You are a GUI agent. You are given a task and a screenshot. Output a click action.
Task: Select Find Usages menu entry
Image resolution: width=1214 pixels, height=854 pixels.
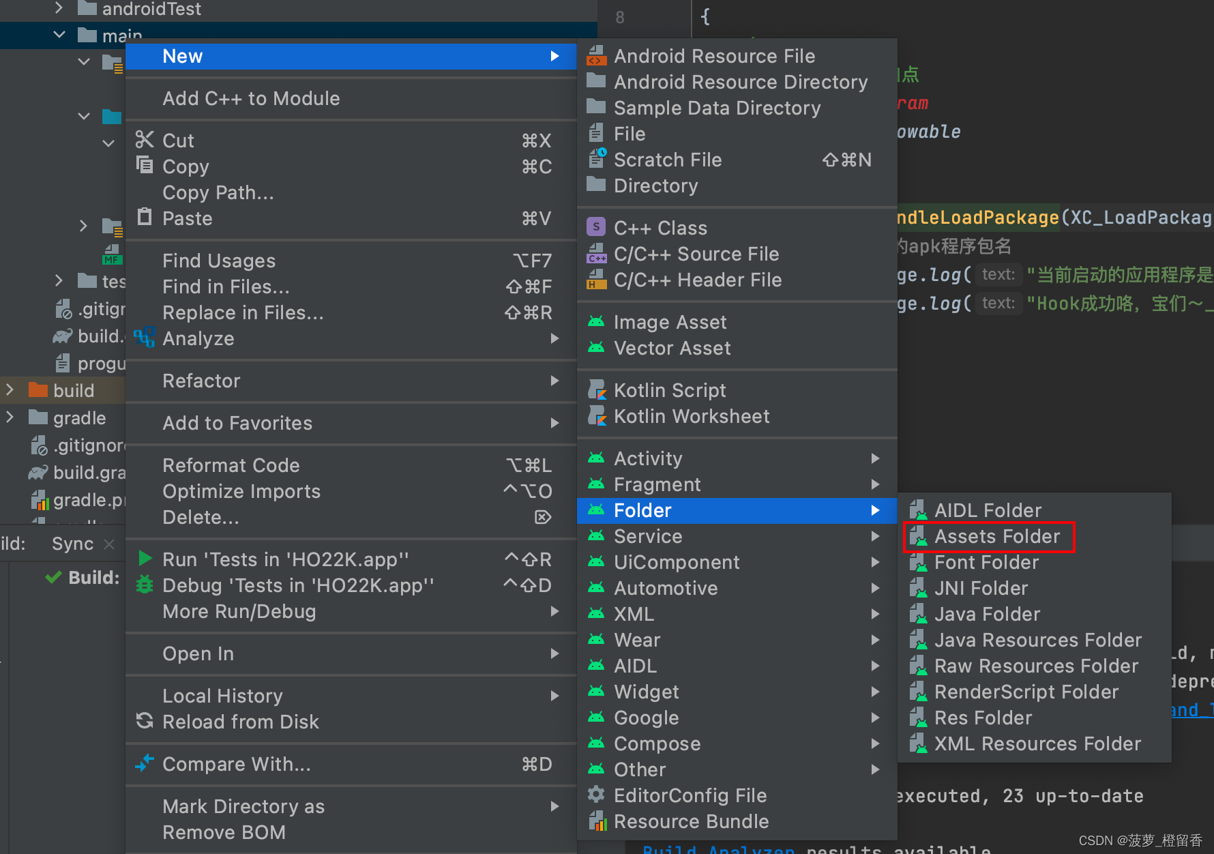[352, 261]
